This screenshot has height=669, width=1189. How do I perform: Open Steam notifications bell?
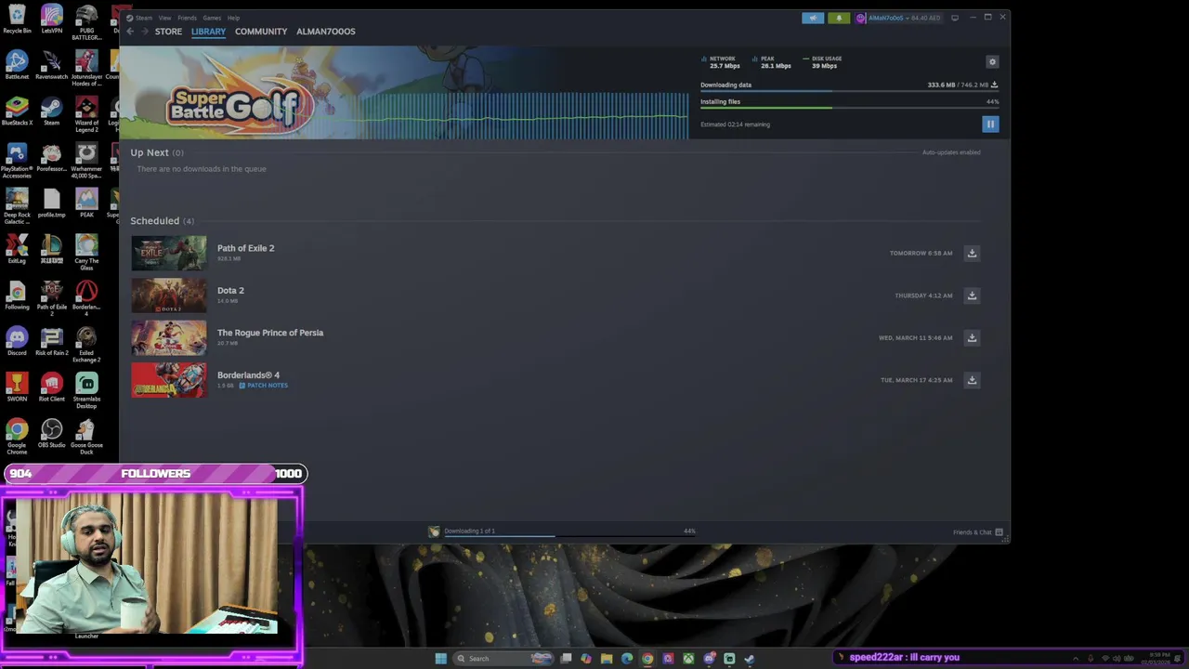coord(839,18)
